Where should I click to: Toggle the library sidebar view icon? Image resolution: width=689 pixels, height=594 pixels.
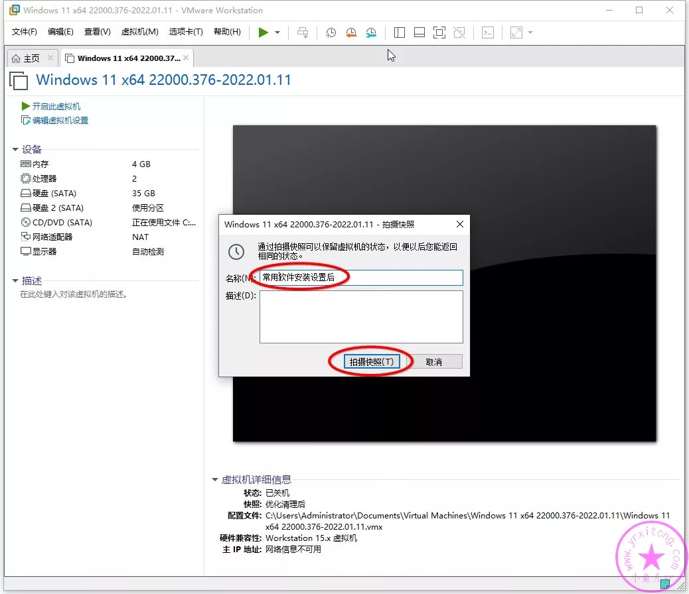[x=399, y=32]
